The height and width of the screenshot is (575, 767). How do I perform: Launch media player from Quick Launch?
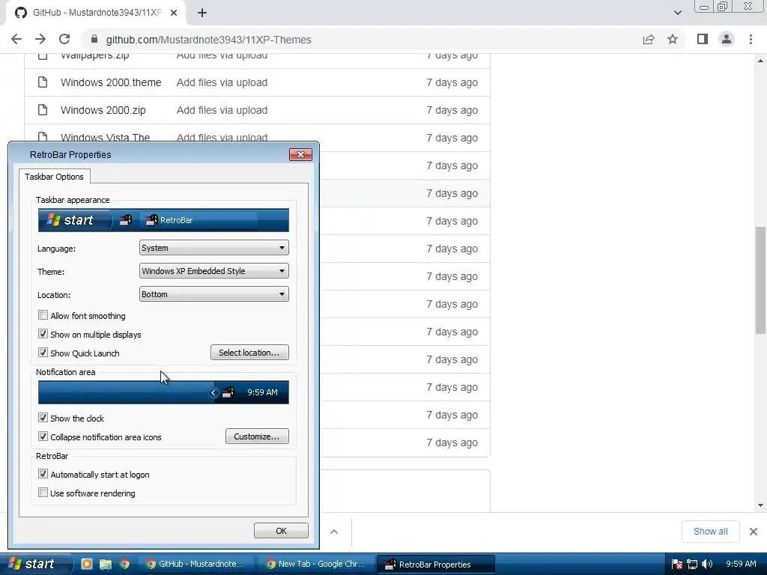coord(87,565)
